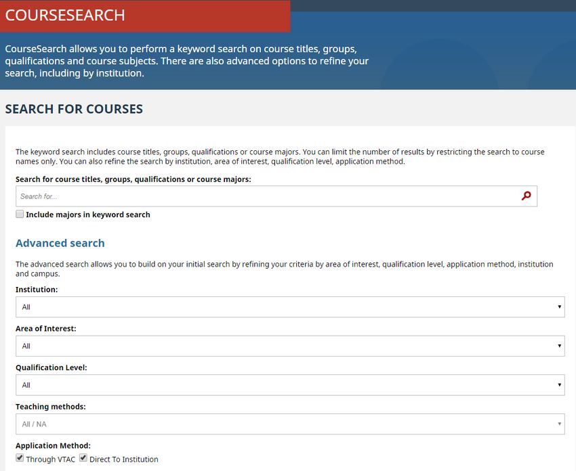Viewport: 576px width, 471px height.
Task: Click the Teaching methods dropdown arrow
Action: pos(559,424)
